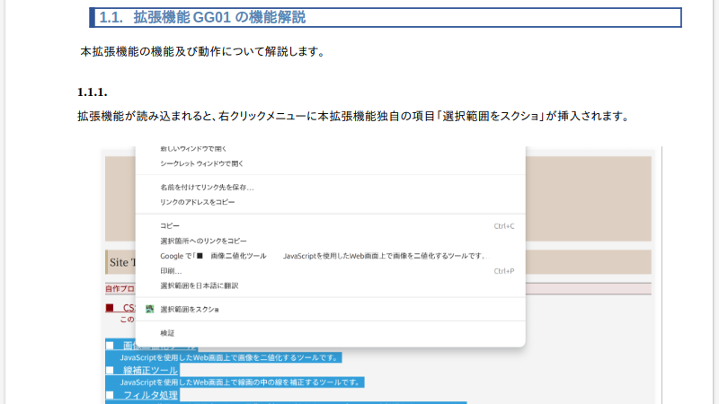719x404 pixels.
Task: Click コピー in the context menu
Action: click(x=170, y=226)
